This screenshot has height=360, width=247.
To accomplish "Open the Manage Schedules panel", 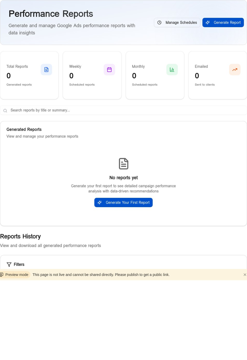I will pyautogui.click(x=177, y=22).
